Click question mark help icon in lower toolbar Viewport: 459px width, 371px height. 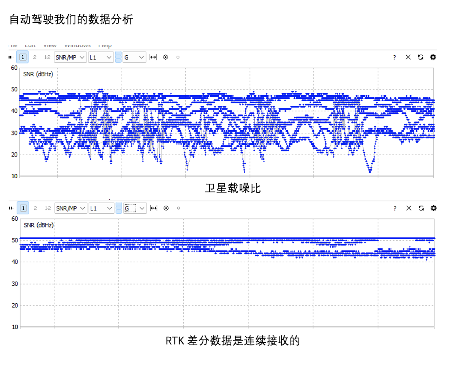(395, 208)
